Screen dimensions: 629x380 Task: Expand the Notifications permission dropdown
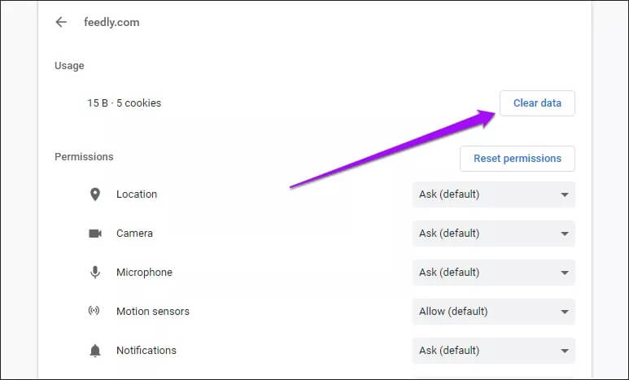click(493, 351)
